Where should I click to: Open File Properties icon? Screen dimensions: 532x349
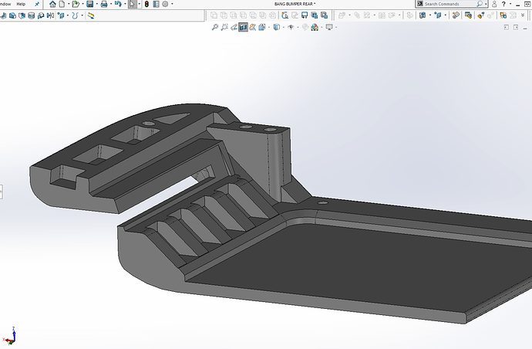coord(156,4)
